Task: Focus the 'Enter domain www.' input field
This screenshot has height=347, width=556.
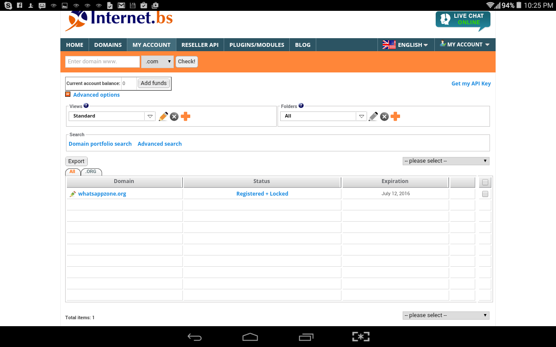Action: [x=103, y=62]
